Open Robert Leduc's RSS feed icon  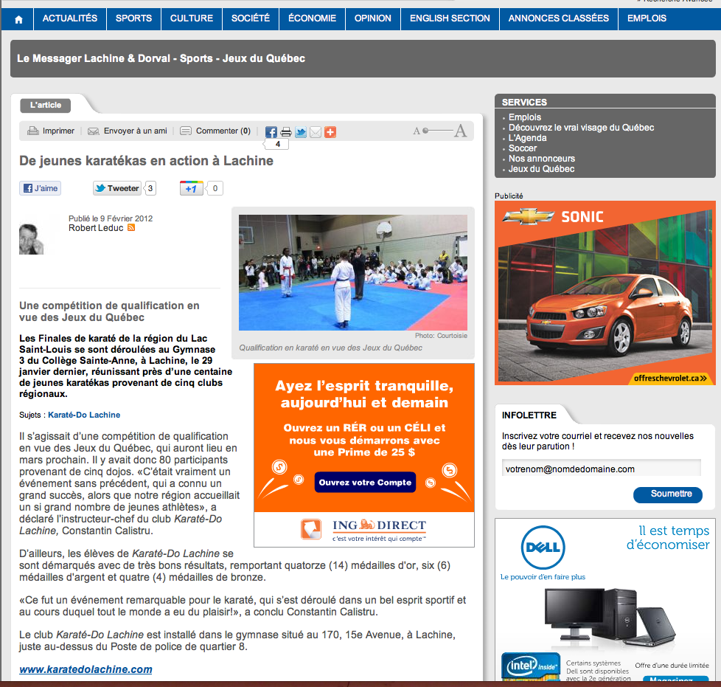[x=131, y=228]
